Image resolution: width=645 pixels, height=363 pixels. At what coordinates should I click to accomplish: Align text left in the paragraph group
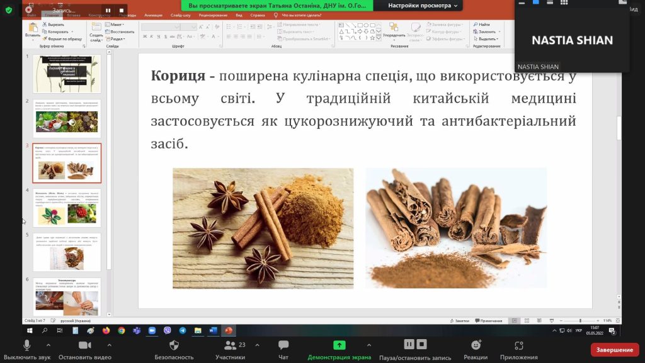pos(228,36)
